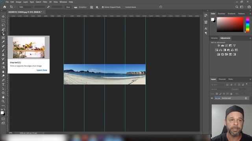252x141 pixels.
Task: Hide the Background layer eye icon
Action: point(212,98)
